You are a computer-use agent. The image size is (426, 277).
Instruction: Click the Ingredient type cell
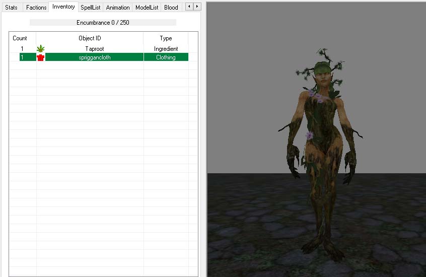[166, 49]
